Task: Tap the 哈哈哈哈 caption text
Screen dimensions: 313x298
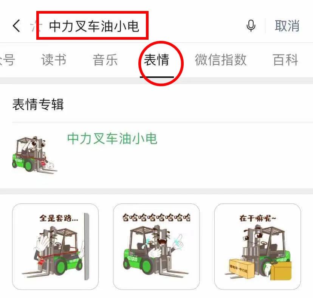Action: pyautogui.click(x=156, y=217)
